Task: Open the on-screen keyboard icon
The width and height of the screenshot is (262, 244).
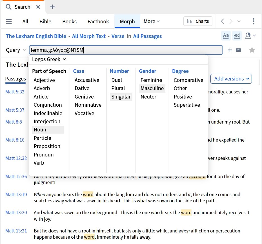Action: point(238,50)
